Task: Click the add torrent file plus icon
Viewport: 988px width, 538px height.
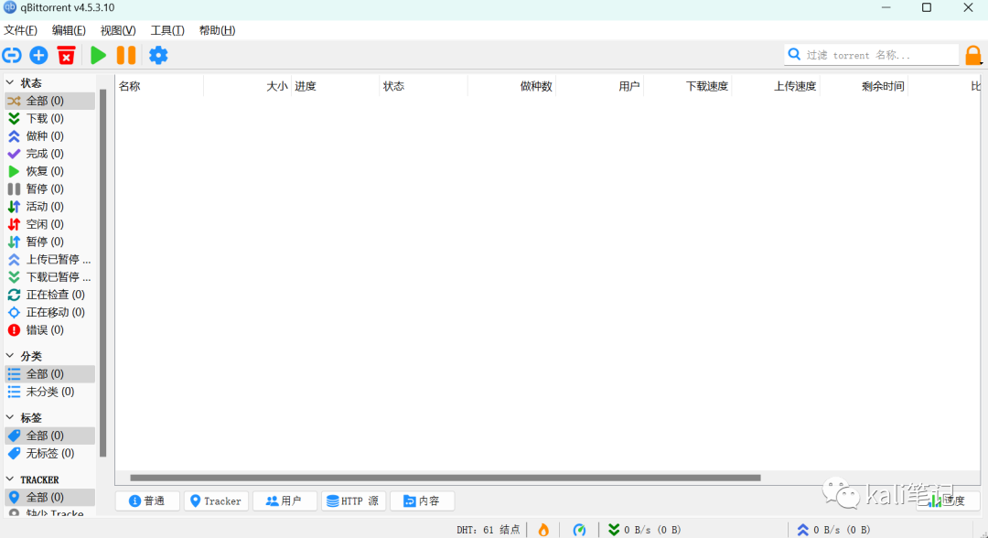Action: (39, 56)
